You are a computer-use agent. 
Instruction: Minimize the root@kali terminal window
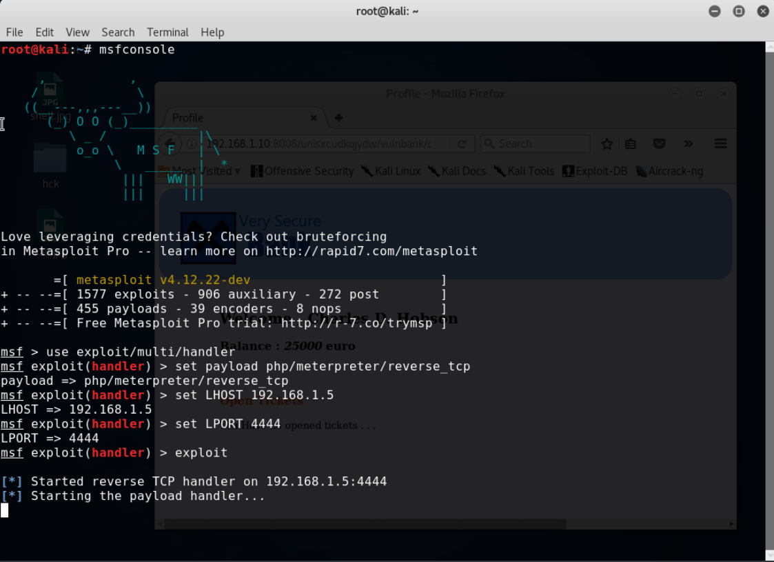point(714,11)
